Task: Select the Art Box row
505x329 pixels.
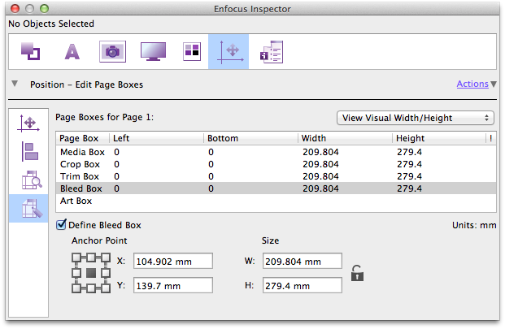Action: click(276, 201)
